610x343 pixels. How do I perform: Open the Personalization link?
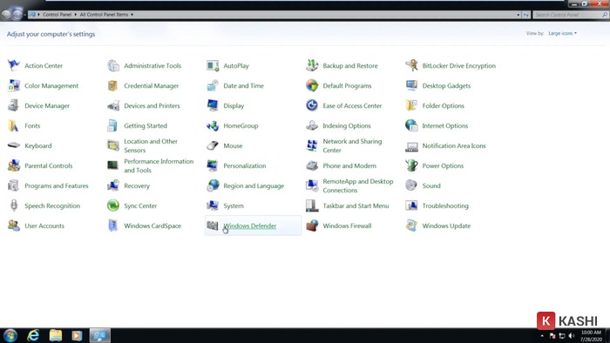(245, 166)
